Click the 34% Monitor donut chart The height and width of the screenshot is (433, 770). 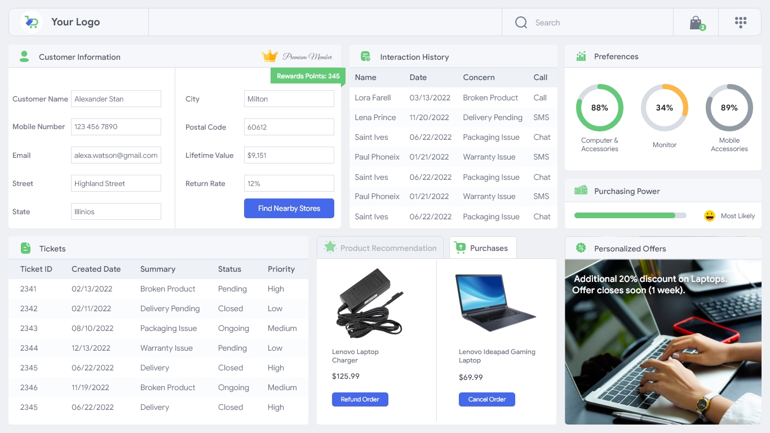pyautogui.click(x=665, y=108)
